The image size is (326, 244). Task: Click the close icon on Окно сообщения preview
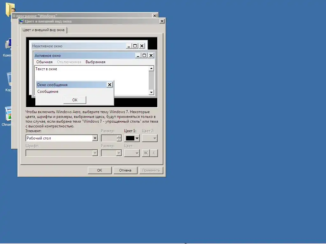[110, 85]
